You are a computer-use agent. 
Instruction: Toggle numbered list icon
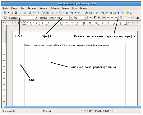tap(121, 18)
